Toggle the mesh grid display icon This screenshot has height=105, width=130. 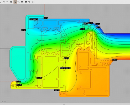tap(33, 2)
